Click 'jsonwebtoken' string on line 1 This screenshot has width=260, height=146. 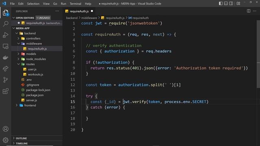pyautogui.click(x=143, y=23)
